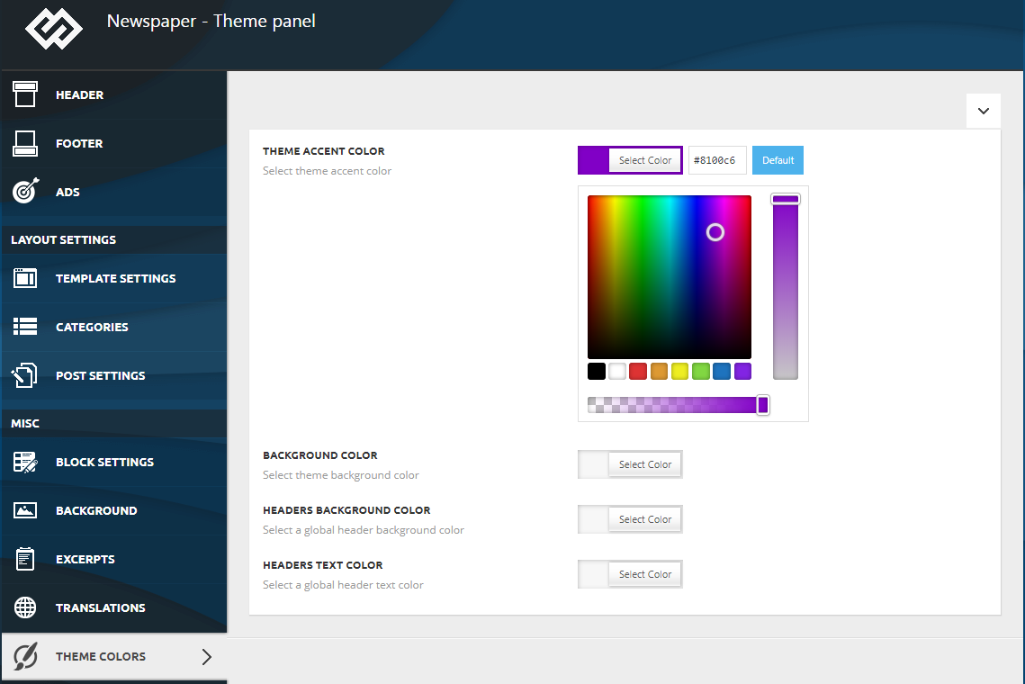The image size is (1025, 684).
Task: Click the horizontal opacity slider handle
Action: 763,405
